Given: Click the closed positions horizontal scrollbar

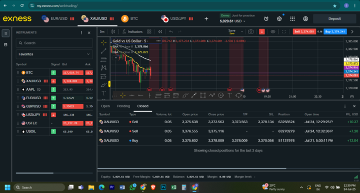Looking at the screenshot, I should pyautogui.click(x=192, y=169).
